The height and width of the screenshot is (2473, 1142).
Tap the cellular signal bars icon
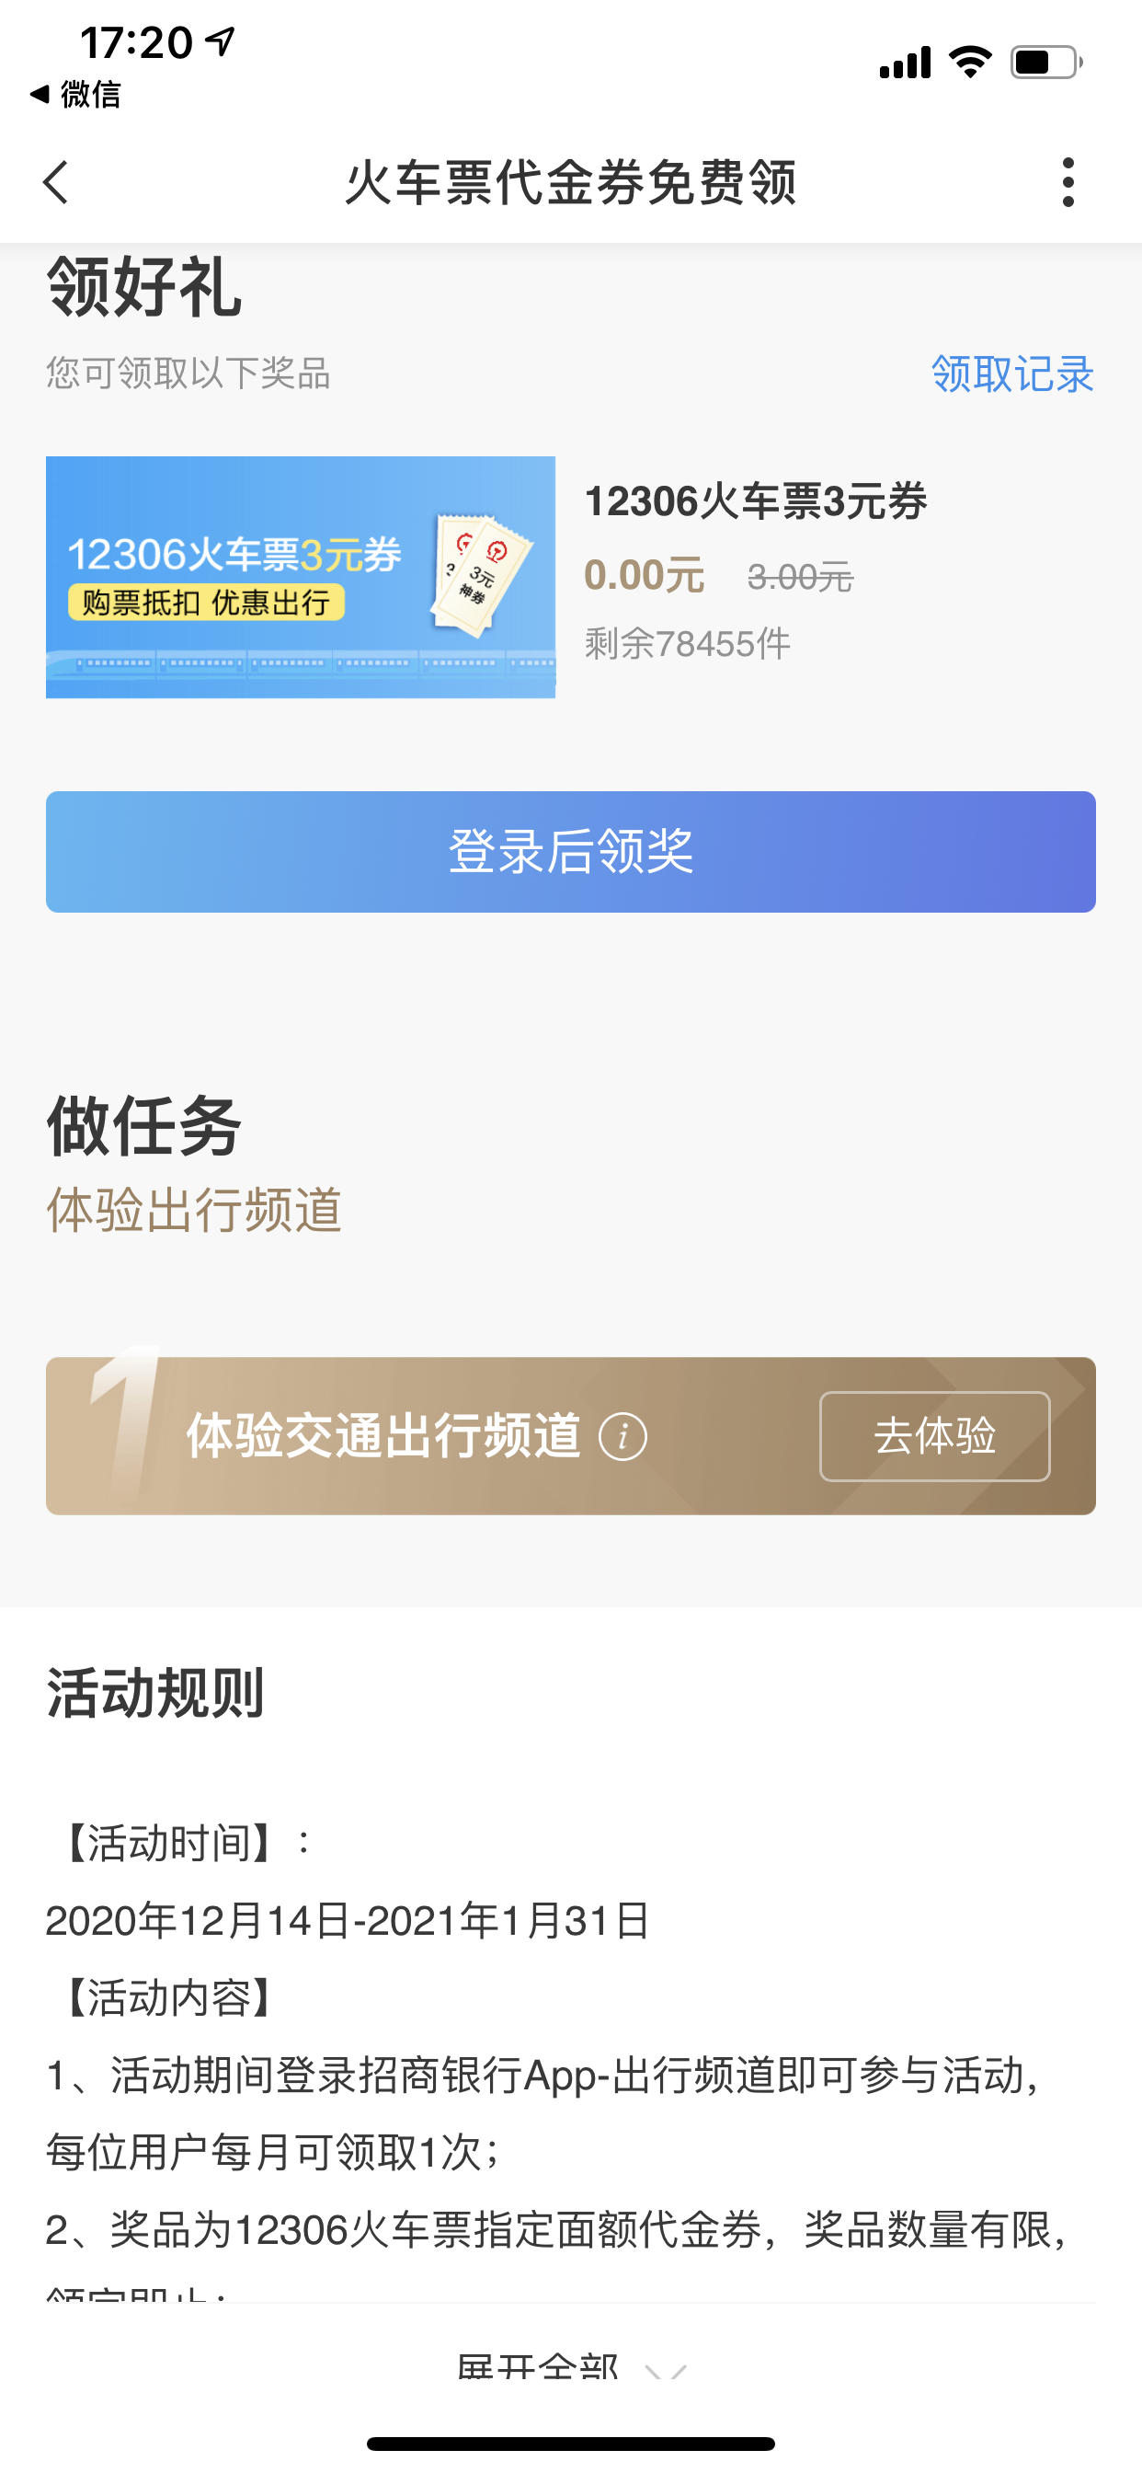905,63
